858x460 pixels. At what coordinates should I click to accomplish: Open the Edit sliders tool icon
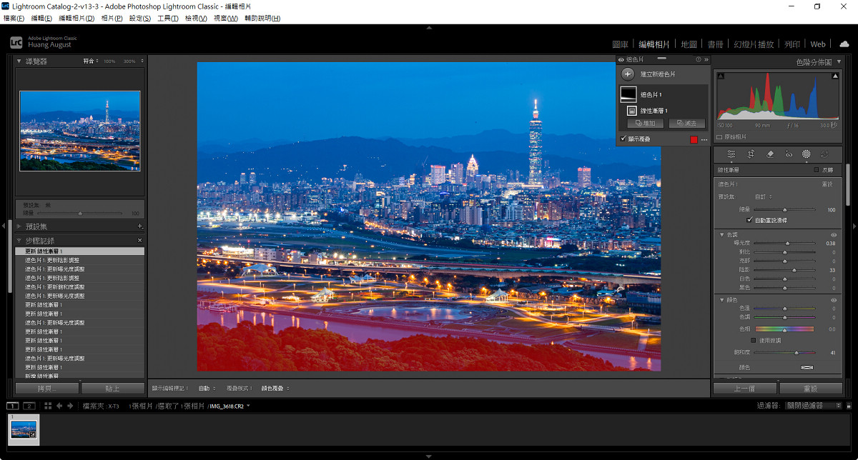point(731,154)
